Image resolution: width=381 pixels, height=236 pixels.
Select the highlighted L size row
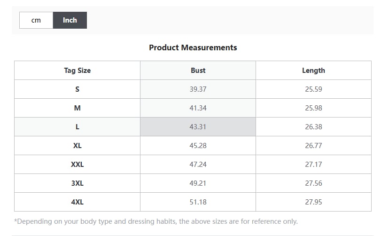point(77,127)
